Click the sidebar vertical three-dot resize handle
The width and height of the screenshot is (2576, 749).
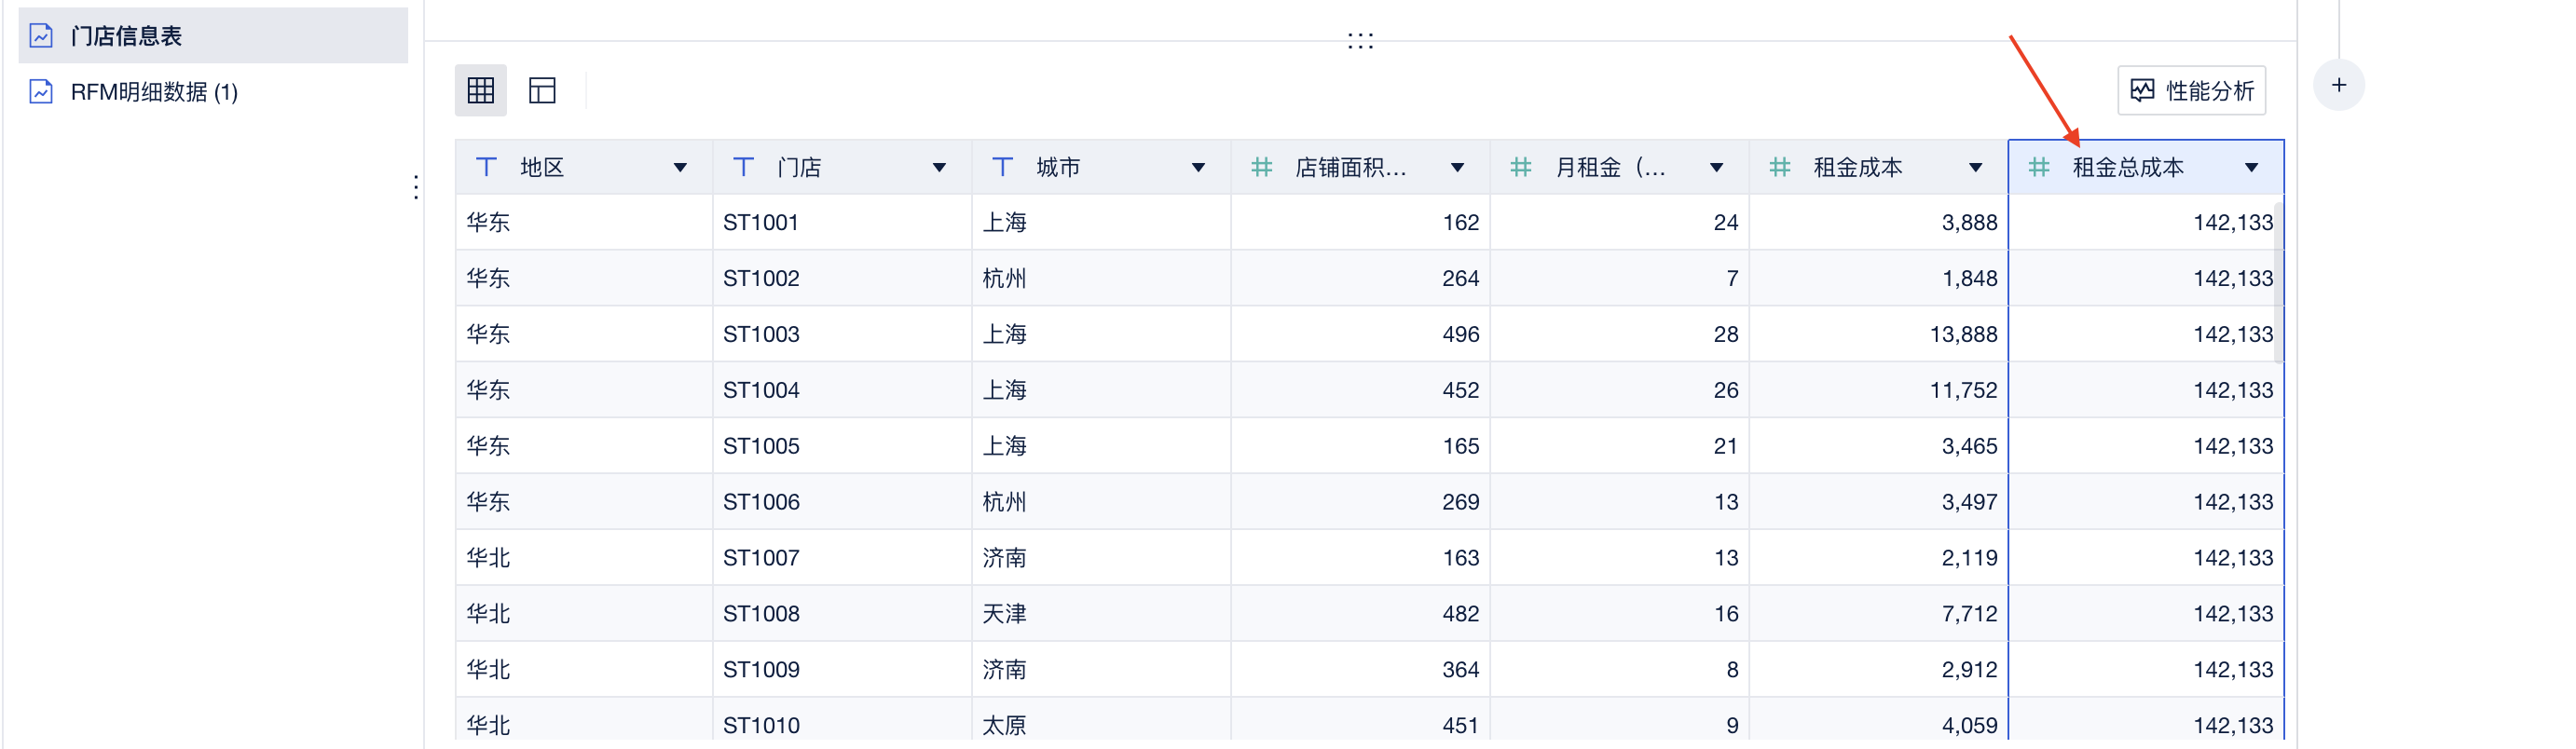pos(416,187)
